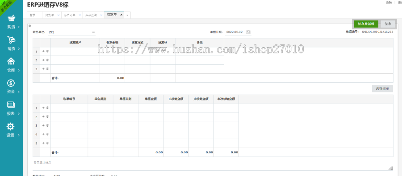Screen dimensions: 402x176
Task: Delete settlement account table row 1
Action: [47, 51]
